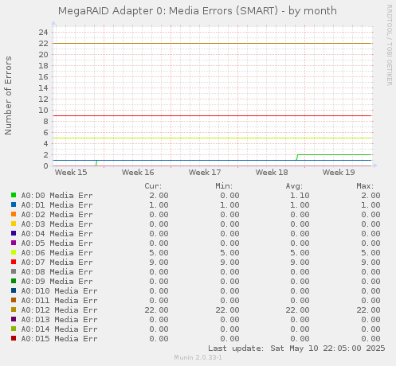Select the 'A0:D15 Media Err' legend label
The width and height of the screenshot is (396, 366).
(60, 339)
